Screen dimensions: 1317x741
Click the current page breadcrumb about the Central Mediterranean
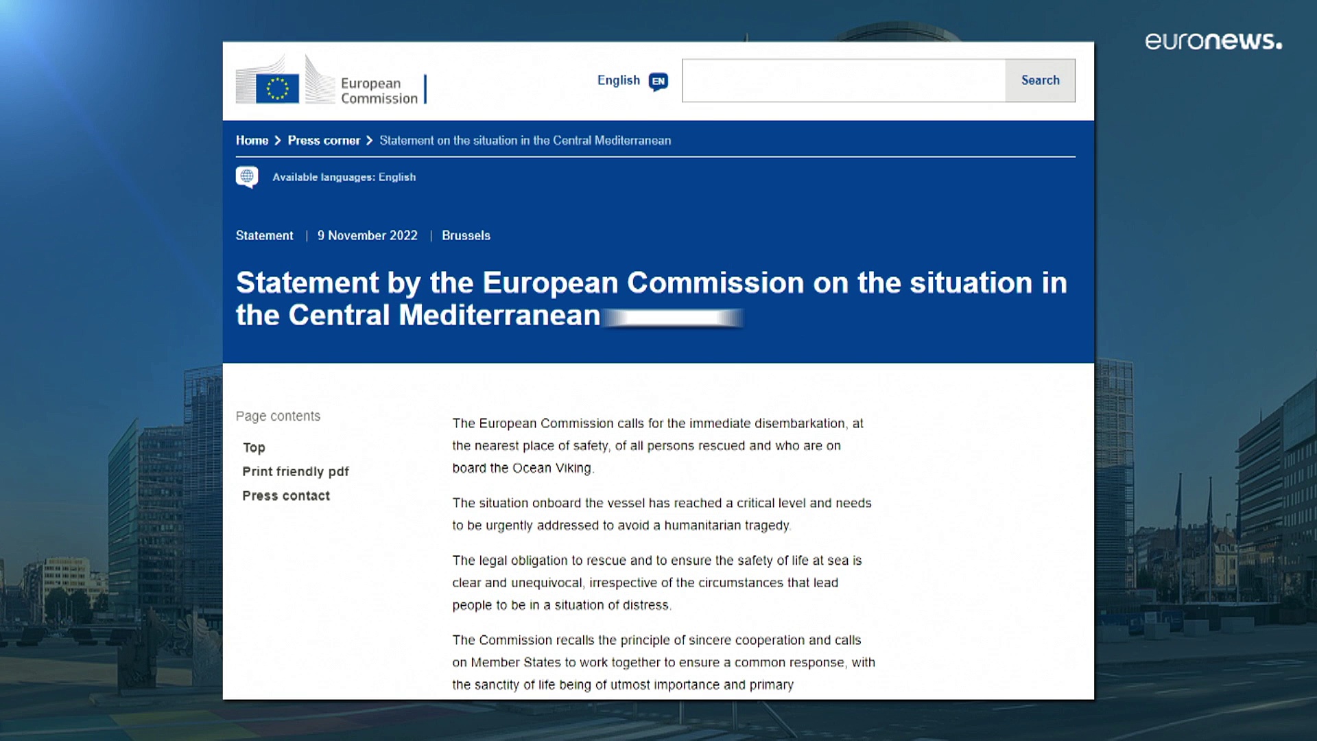click(525, 141)
